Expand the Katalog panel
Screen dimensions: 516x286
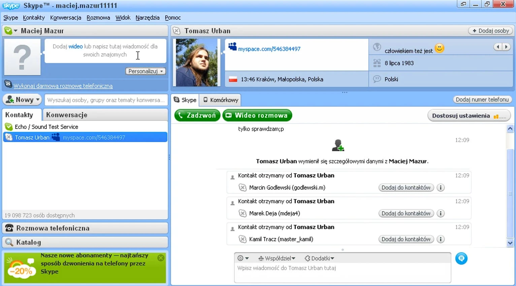85,242
